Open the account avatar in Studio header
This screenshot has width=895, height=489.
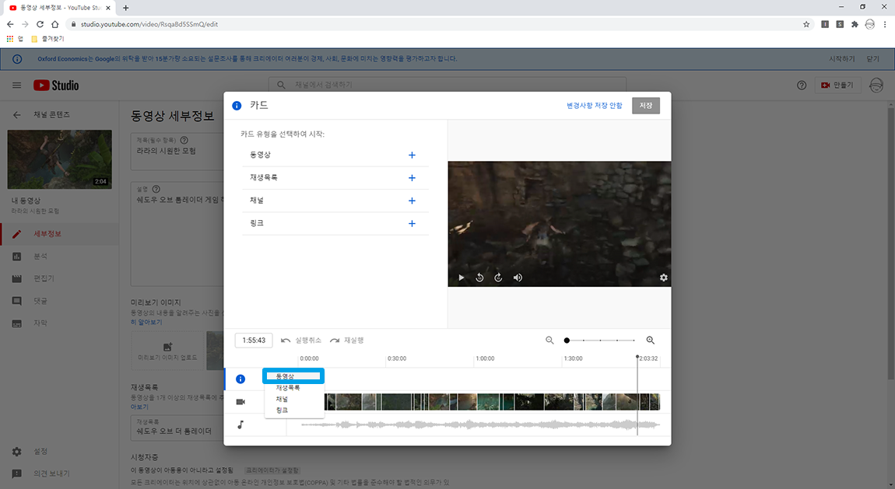[x=876, y=85]
